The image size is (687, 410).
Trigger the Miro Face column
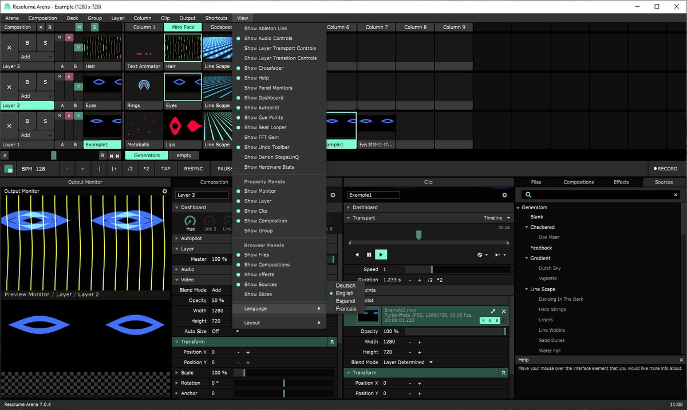pyautogui.click(x=183, y=27)
